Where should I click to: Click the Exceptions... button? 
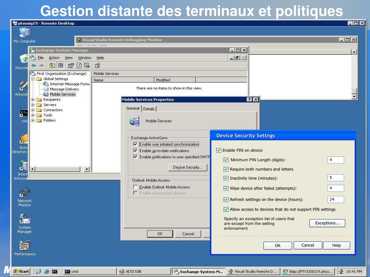327,223
